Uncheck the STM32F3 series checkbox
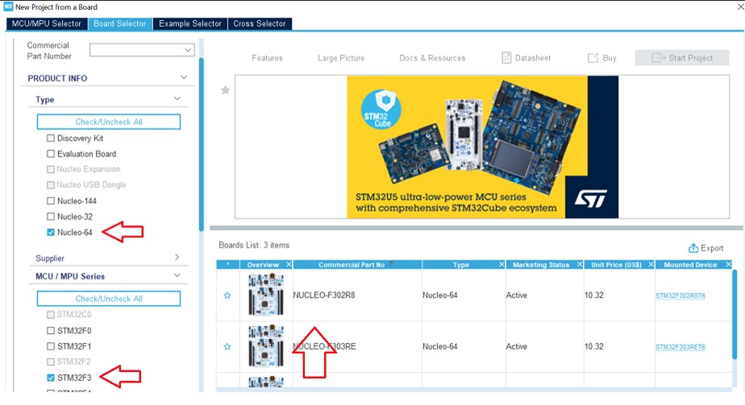This screenshot has height=405, width=745. point(51,377)
